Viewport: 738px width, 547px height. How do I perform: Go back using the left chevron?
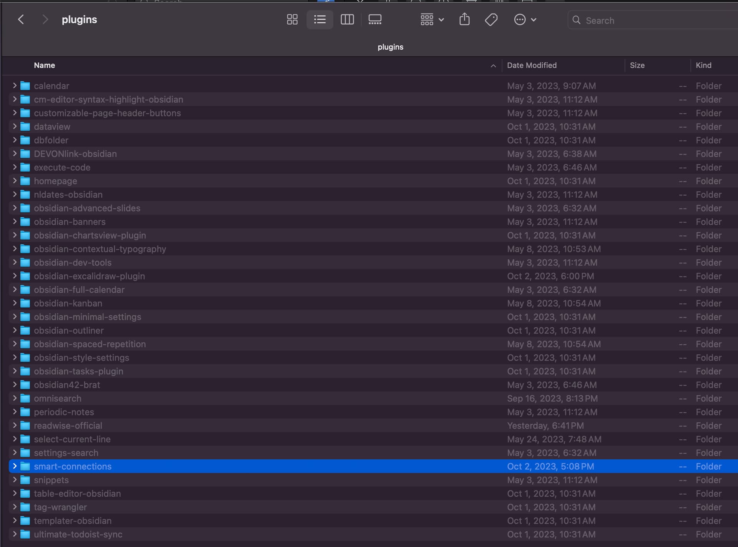click(21, 20)
